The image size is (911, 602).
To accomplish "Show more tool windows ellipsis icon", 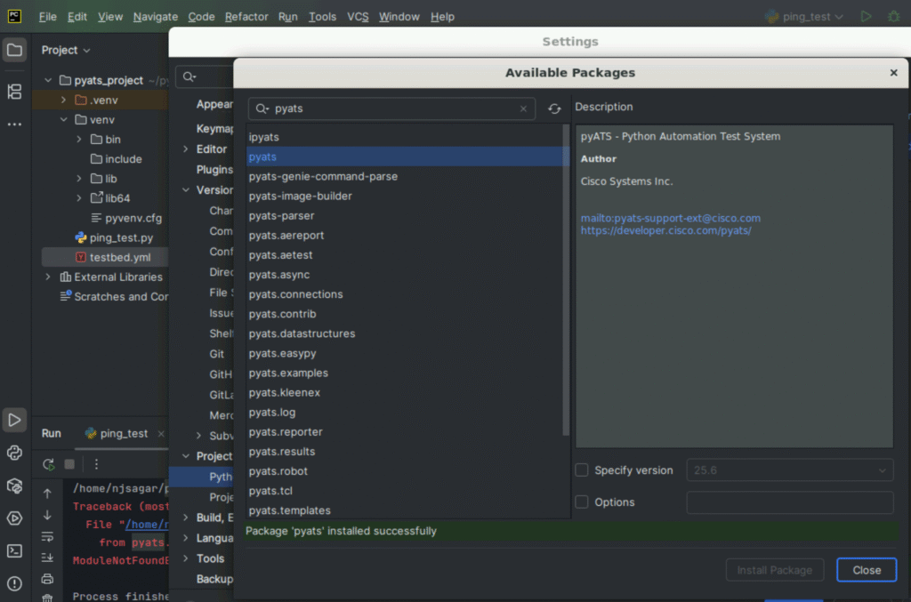I will click(x=14, y=124).
